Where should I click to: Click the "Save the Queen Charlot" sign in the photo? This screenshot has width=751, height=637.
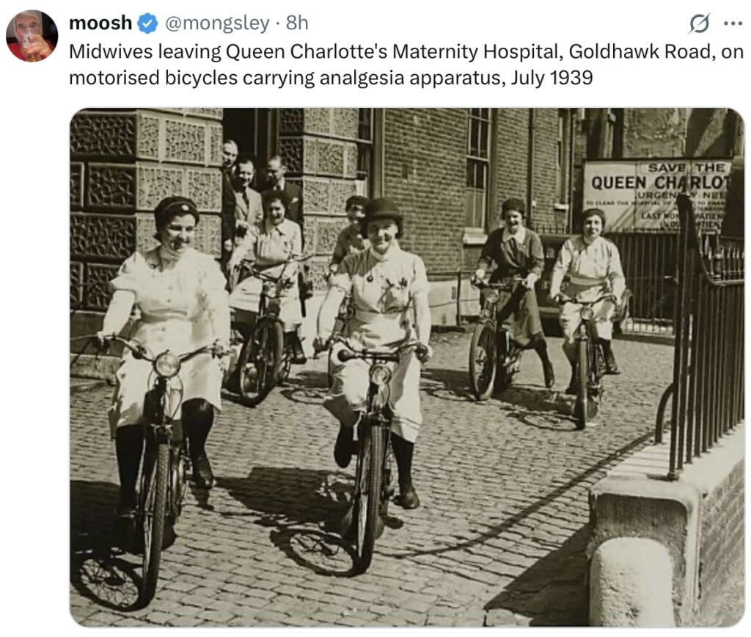[657, 195]
